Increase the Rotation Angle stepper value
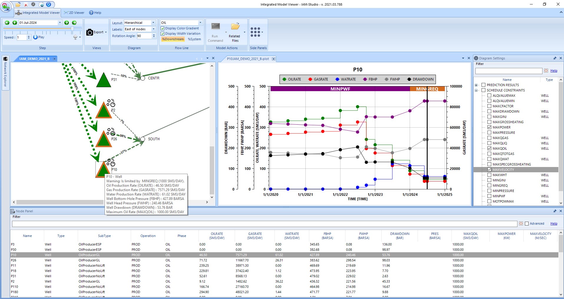The image size is (564, 299). [x=154, y=35]
